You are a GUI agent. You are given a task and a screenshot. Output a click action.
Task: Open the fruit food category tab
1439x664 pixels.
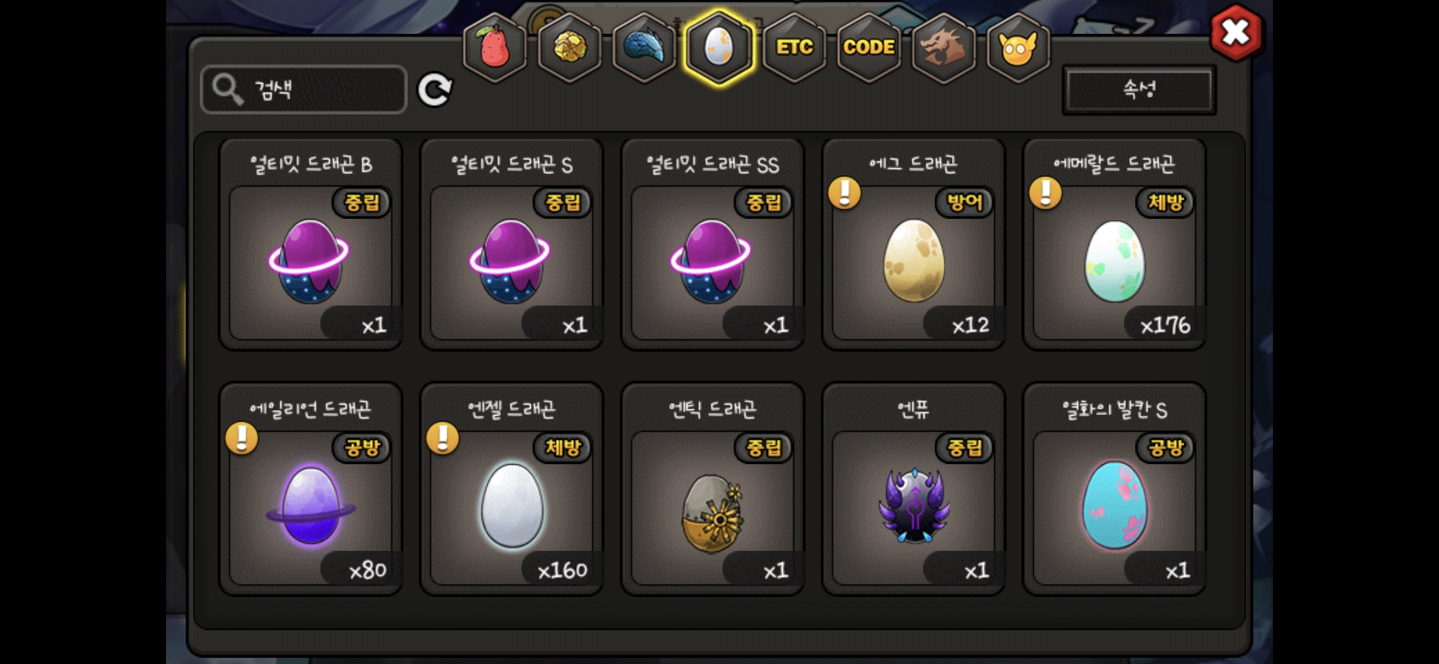[494, 47]
